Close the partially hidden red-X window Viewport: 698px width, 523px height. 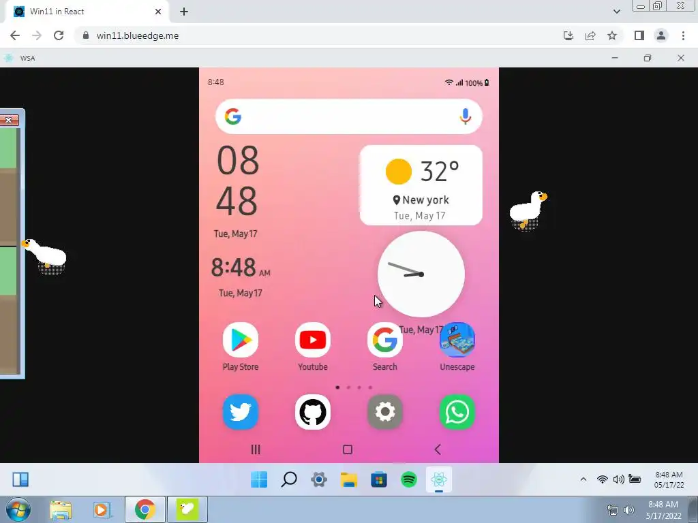(x=8, y=120)
